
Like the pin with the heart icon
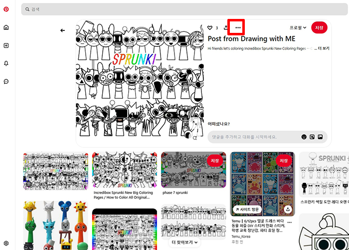(x=210, y=27)
